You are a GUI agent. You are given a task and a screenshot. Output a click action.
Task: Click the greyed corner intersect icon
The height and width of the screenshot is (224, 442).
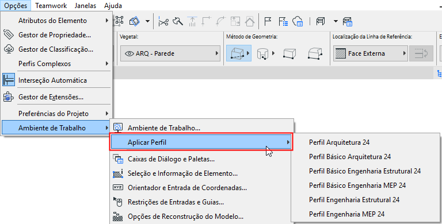click(207, 21)
